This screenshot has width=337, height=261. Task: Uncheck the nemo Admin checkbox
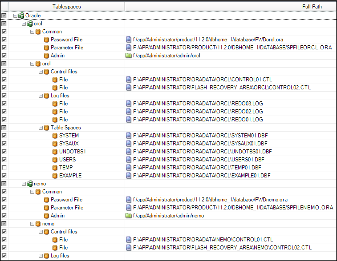tap(4, 216)
